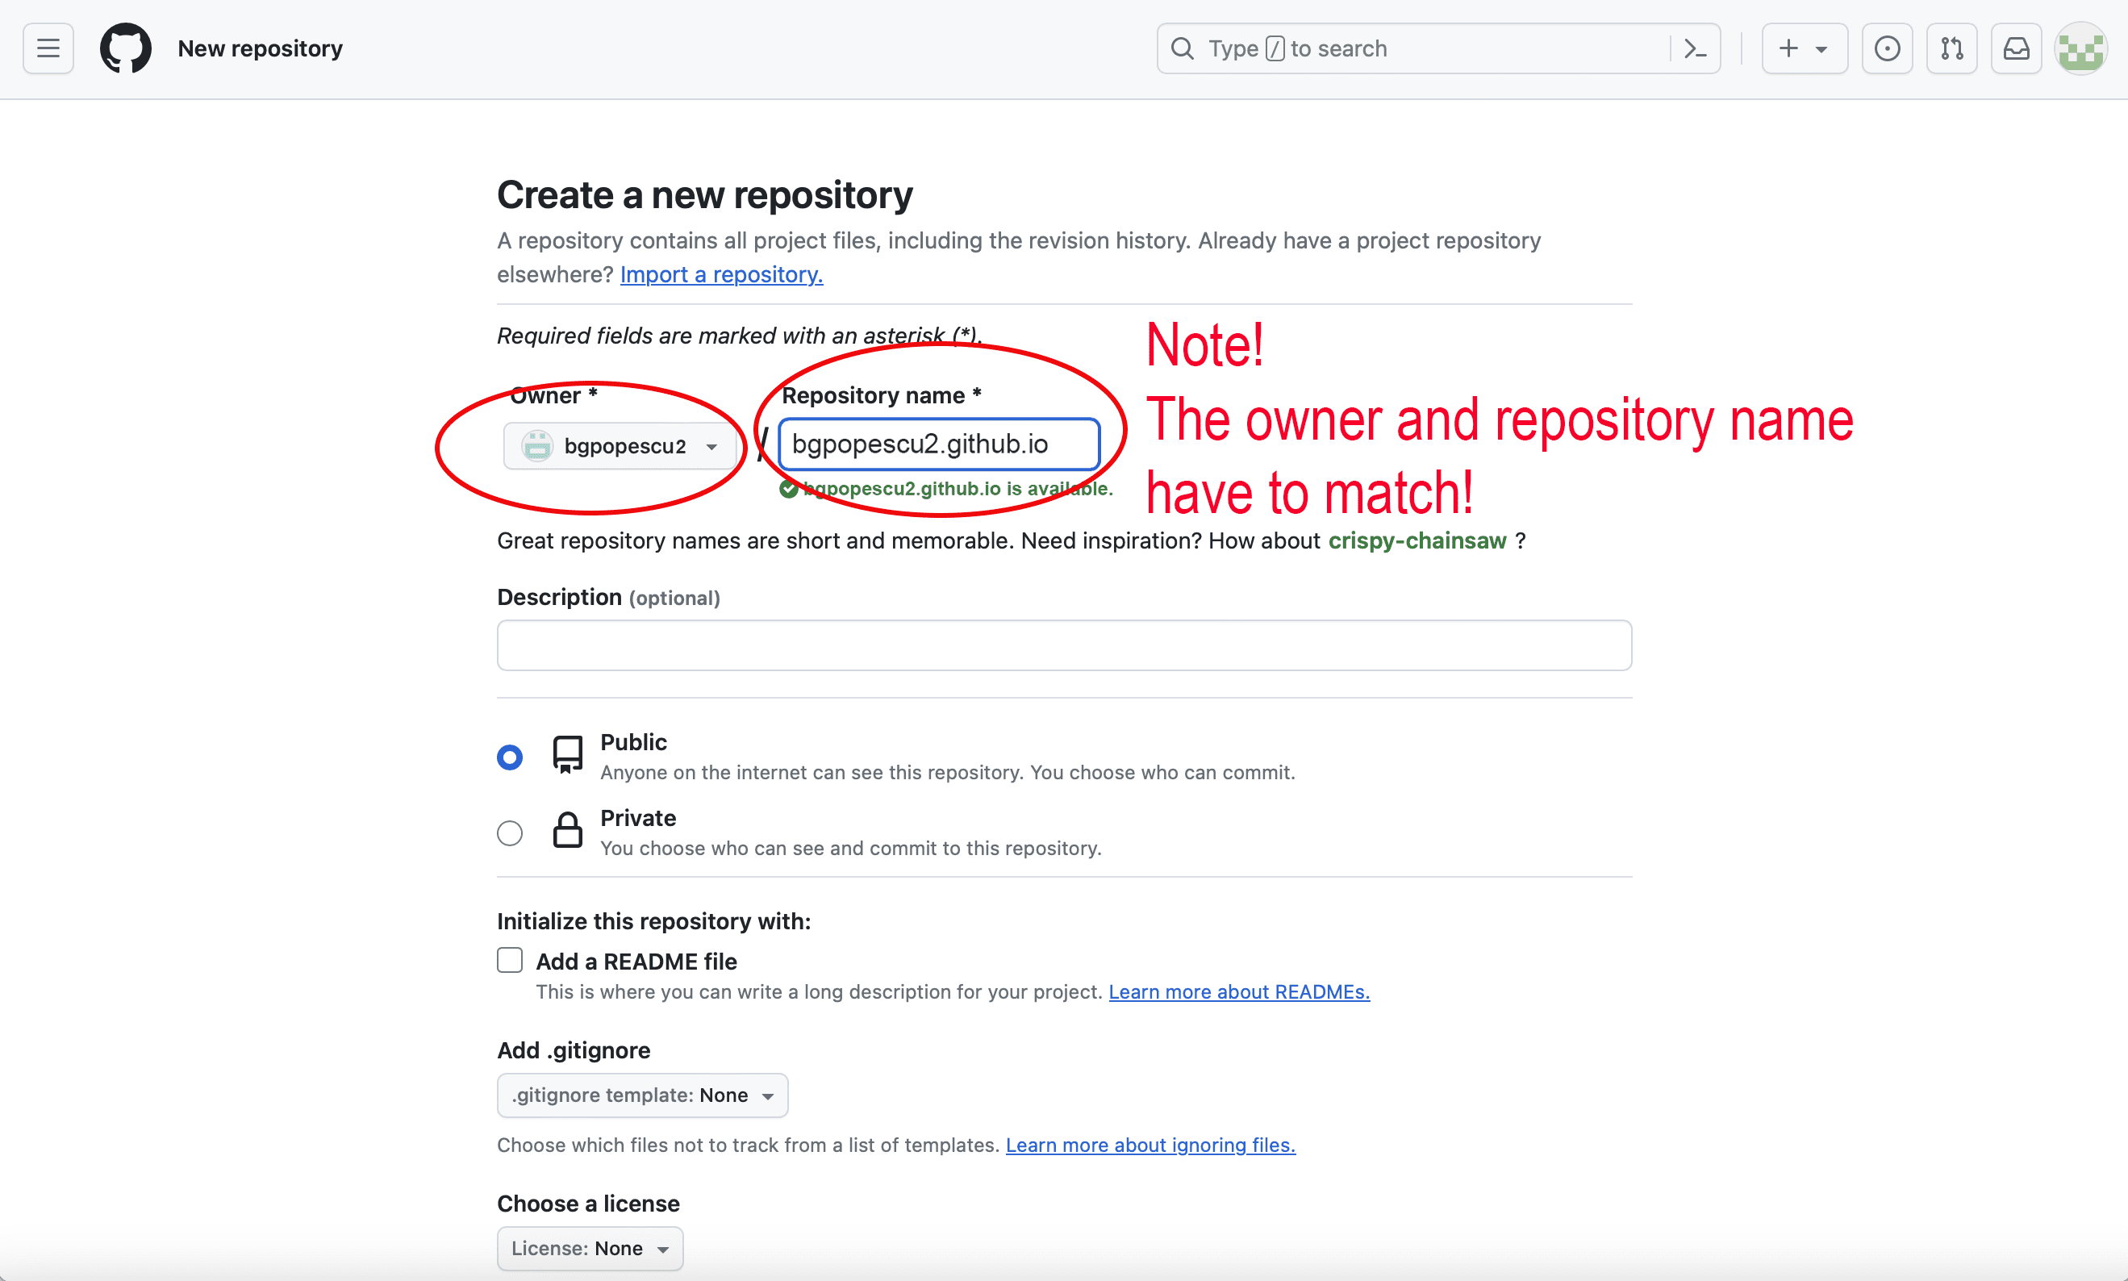2128x1281 pixels.
Task: Click the New repository header title
Action: (260, 48)
